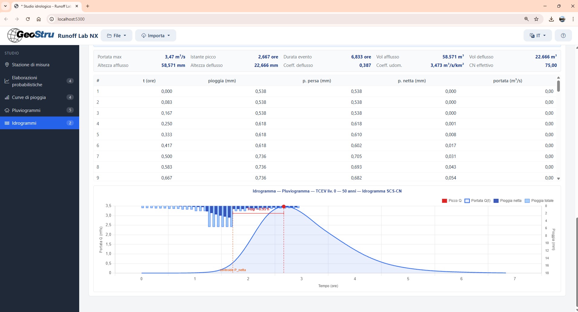
Task: Open the help question-mark button
Action: tap(563, 35)
